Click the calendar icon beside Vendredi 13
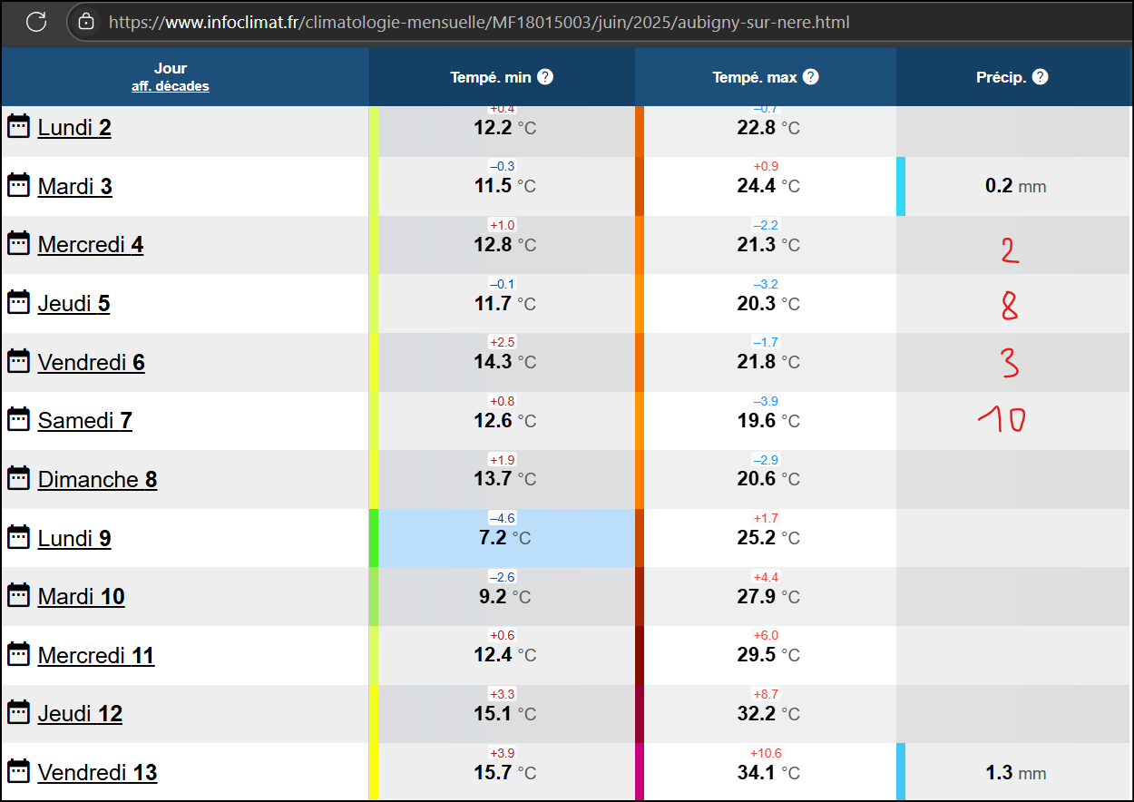 [18, 771]
